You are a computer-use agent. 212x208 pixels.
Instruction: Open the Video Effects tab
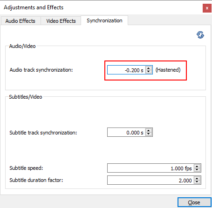point(61,21)
